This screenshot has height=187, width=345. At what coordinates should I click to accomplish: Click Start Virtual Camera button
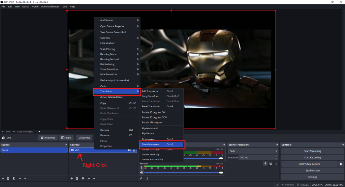[x=309, y=164]
